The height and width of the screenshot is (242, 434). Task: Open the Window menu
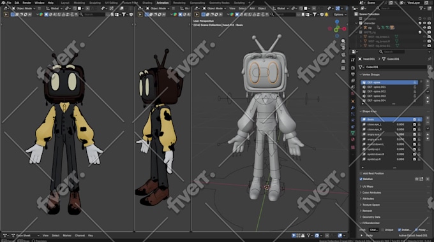[x=40, y=3]
